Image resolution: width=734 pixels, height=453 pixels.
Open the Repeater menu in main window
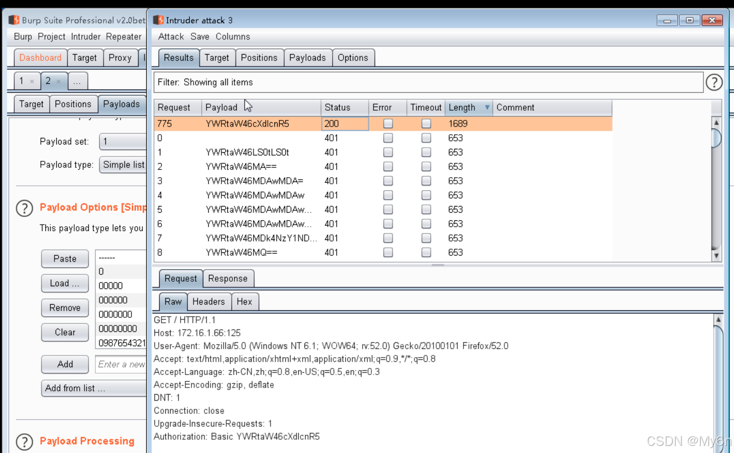click(124, 37)
